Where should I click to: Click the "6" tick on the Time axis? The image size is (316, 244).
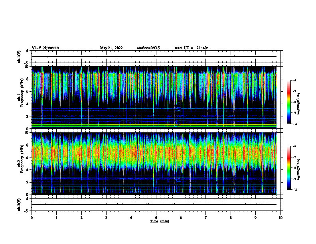point(181,218)
